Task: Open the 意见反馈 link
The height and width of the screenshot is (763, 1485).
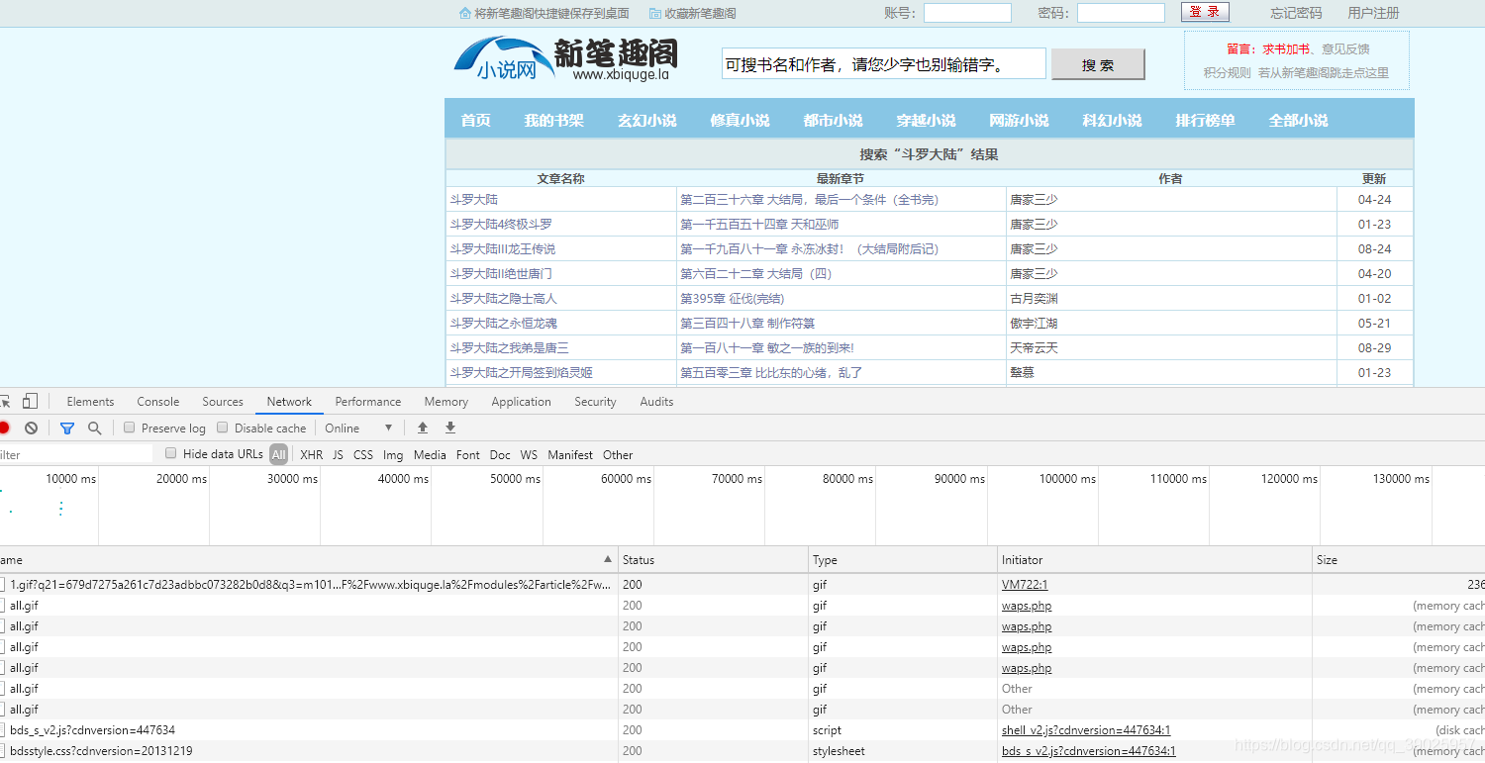Action: (x=1345, y=48)
